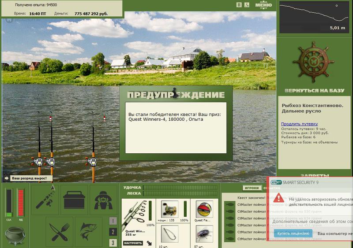This screenshot has width=353, height=248.
Task: Click the Рыбхоз Константиново. Дальнее русло heading
Action: (312, 108)
